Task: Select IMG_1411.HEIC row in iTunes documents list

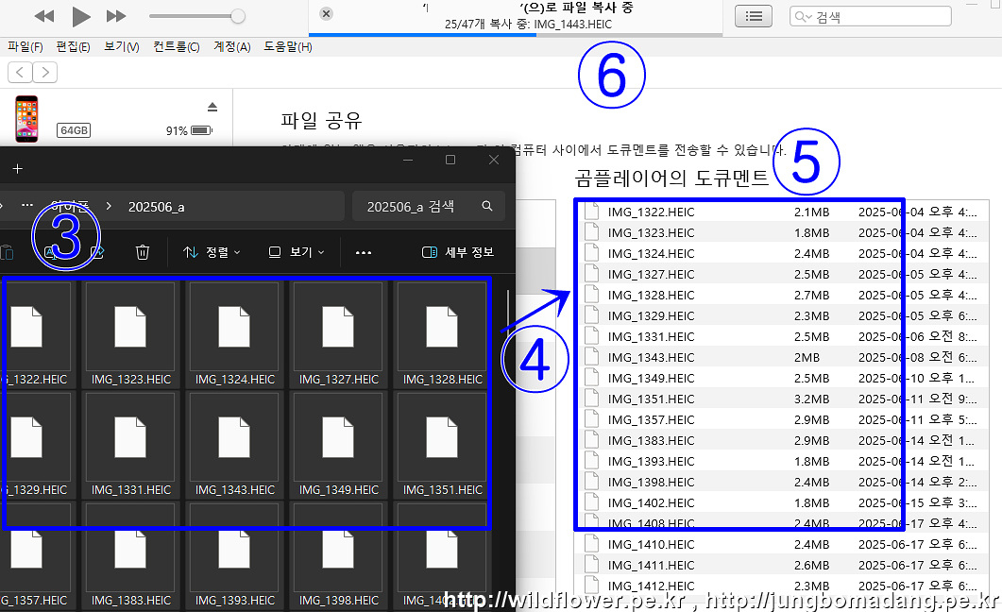Action: (x=781, y=565)
